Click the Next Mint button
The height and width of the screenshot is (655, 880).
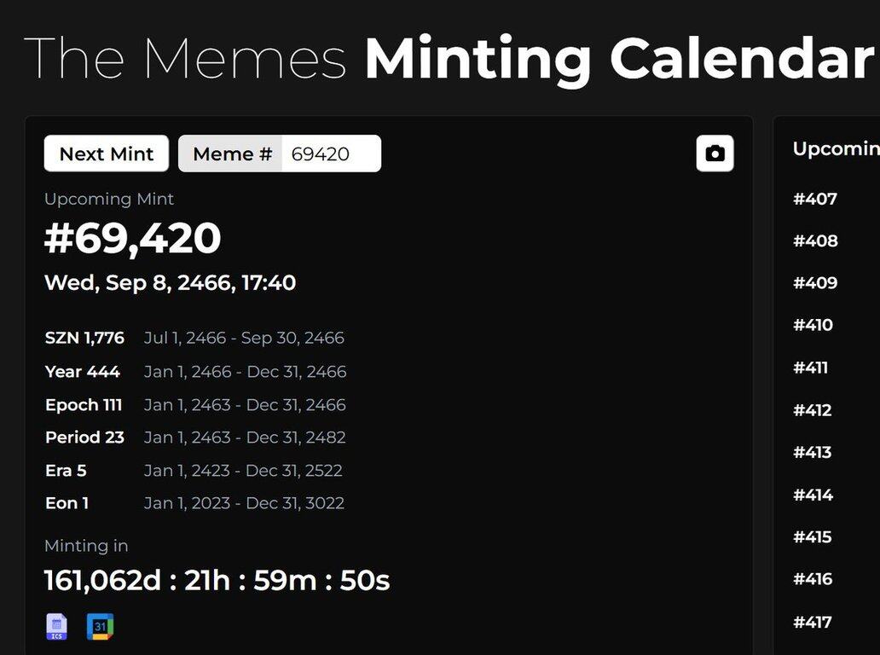click(106, 154)
